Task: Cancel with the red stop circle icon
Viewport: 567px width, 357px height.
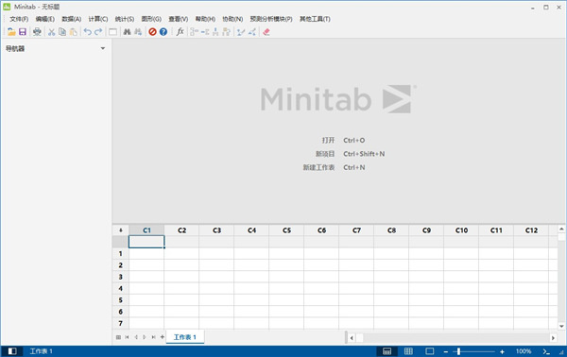Action: point(152,32)
